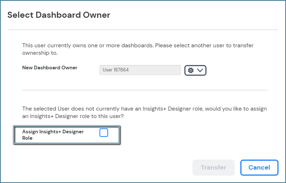Click the "Select Dashboard Owner" dialog title
286x183 pixels.
[59, 15]
